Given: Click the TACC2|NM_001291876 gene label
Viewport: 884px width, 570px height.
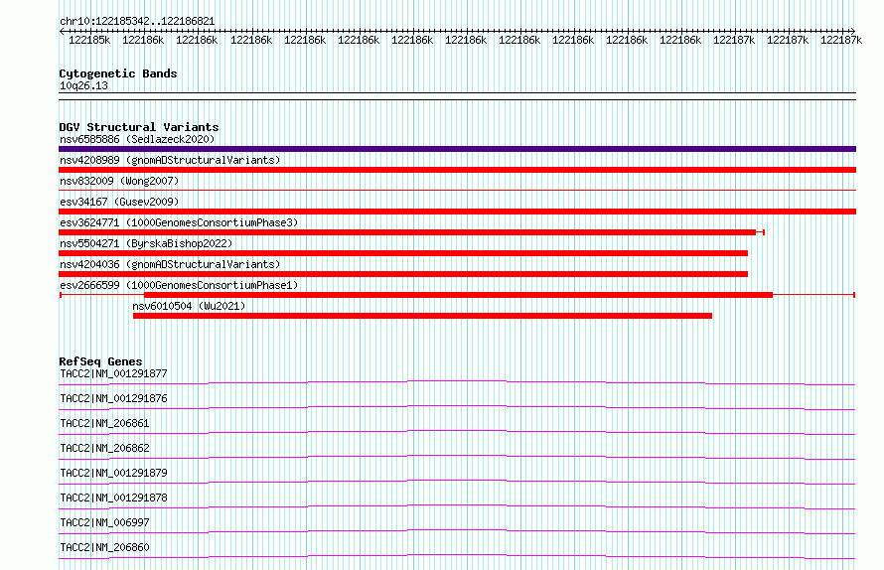Looking at the screenshot, I should click(113, 398).
